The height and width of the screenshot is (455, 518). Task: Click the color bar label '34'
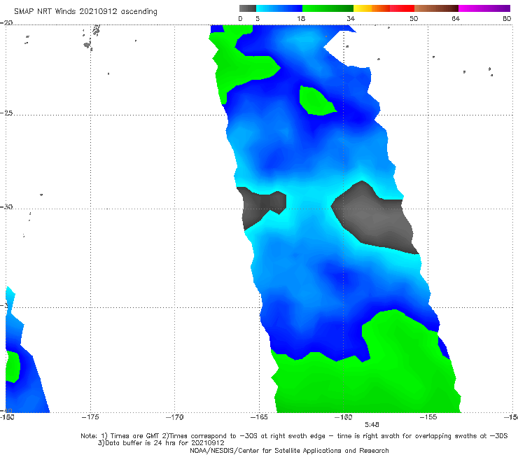(351, 18)
